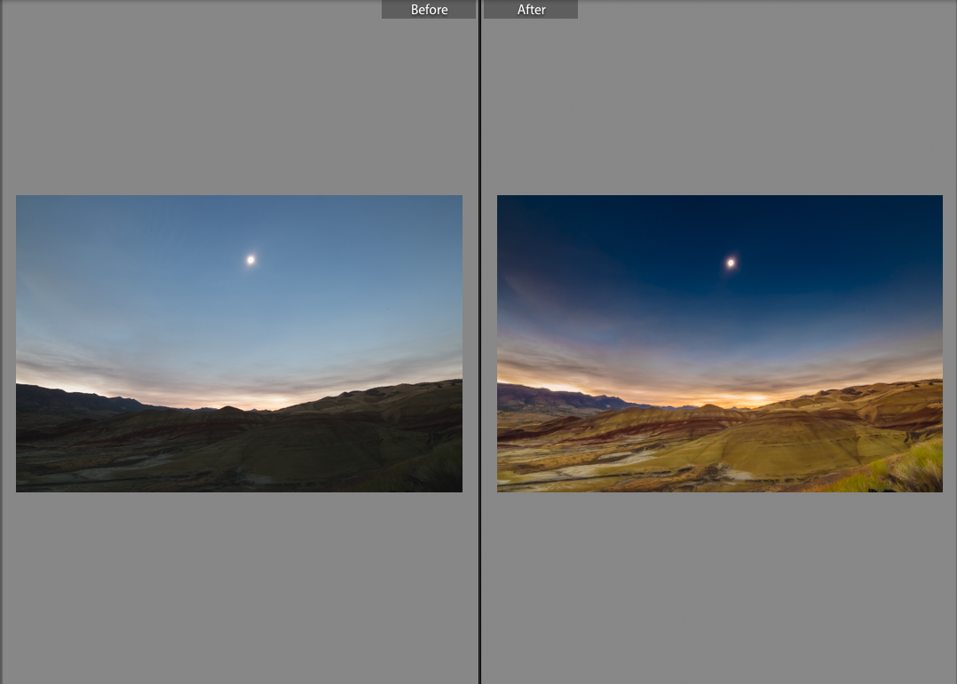Viewport: 957px width, 684px height.
Task: Click the Before label tab
Action: point(429,9)
